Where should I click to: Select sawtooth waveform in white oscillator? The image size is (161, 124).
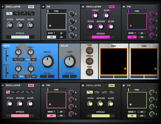(24, 14)
